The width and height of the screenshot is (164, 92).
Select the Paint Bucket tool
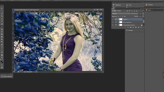(x=2, y=37)
